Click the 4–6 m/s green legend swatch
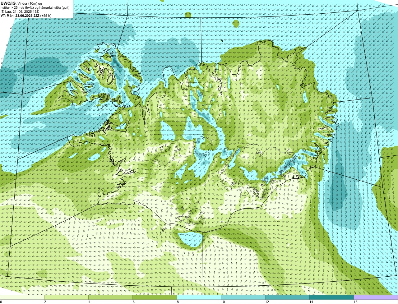The width and height of the screenshot is (398, 304). click(110, 297)
